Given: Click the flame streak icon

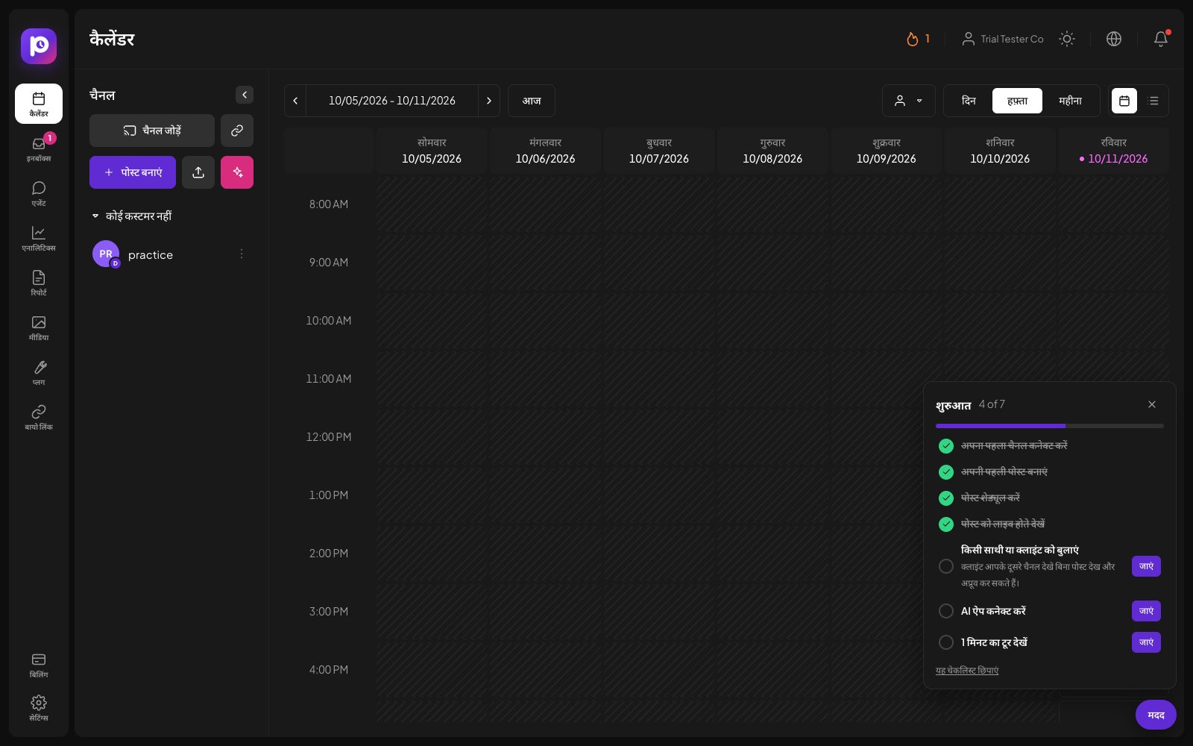Looking at the screenshot, I should point(912,39).
